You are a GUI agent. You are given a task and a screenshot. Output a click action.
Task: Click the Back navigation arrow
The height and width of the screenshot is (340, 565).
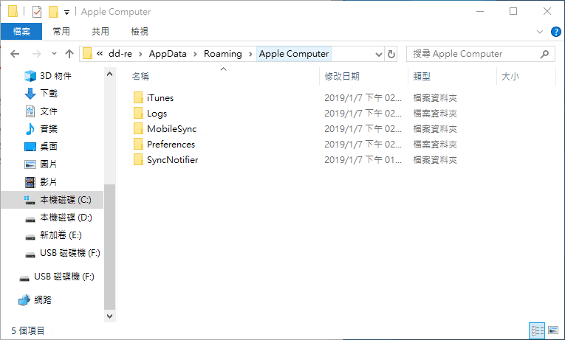pyautogui.click(x=16, y=54)
